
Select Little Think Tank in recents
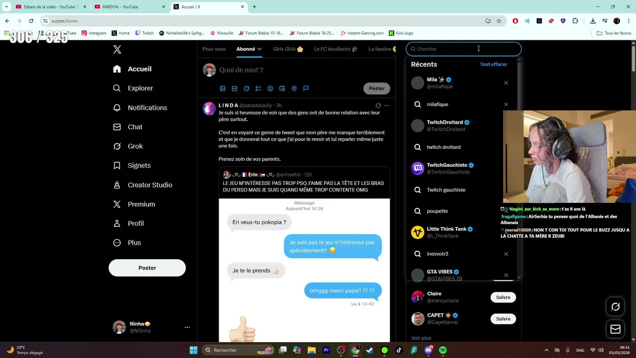[461, 233]
